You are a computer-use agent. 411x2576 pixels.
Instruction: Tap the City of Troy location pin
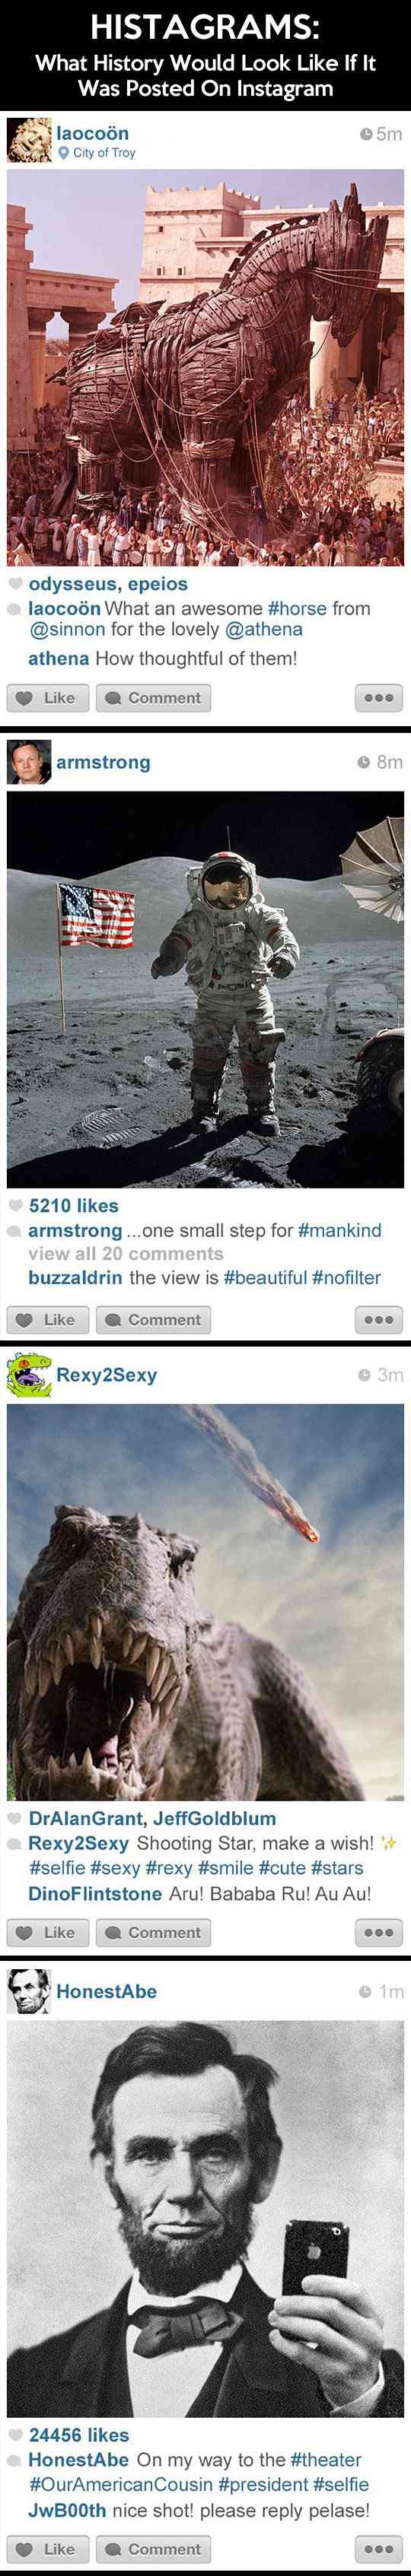[64, 153]
